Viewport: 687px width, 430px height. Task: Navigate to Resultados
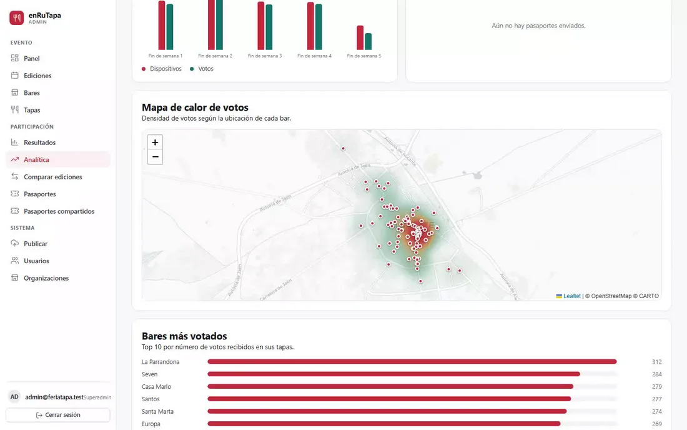[58, 142]
